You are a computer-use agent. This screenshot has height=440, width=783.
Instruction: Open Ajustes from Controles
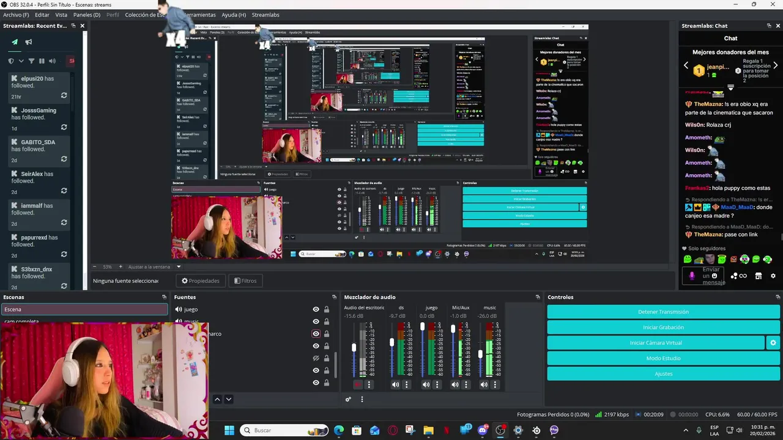663,373
